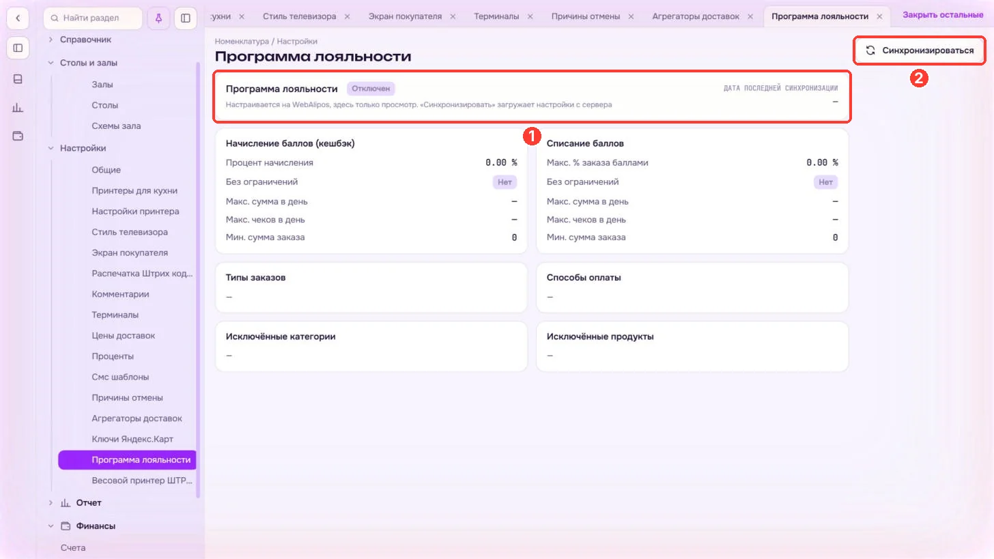The width and height of the screenshot is (994, 559).
Task: Click the Отключен status badge
Action: tap(371, 89)
